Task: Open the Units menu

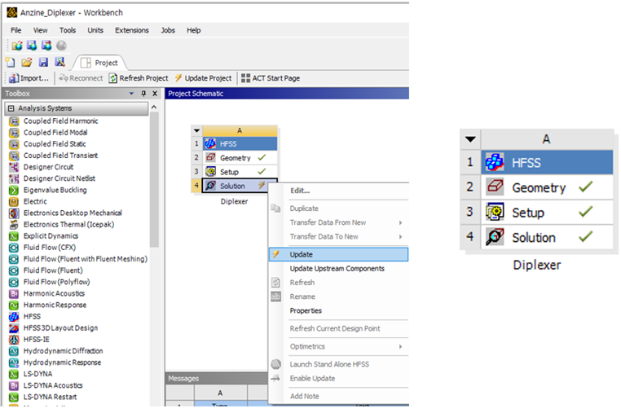Action: tap(95, 30)
